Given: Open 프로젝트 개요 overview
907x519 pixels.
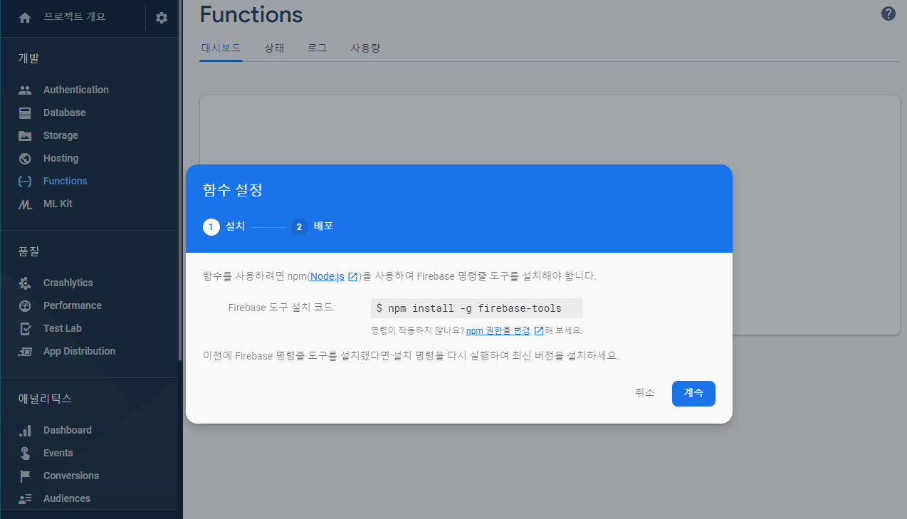Looking at the screenshot, I should [x=75, y=17].
